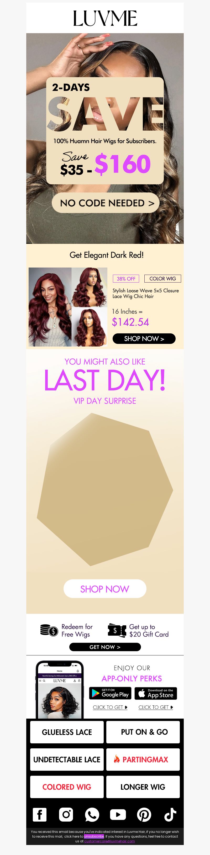Open the WhatsApp social icon
210x855 pixels.
pos(92,814)
